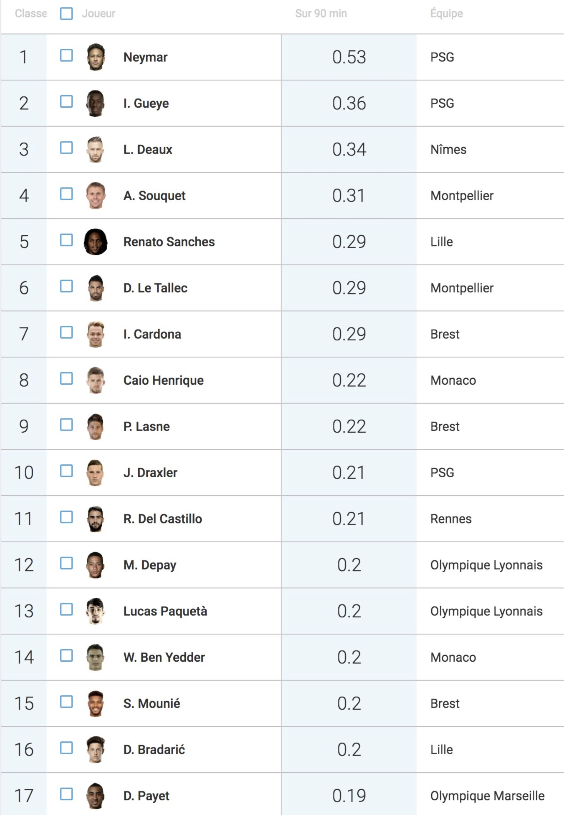Select J. Draxler's row checkbox
This screenshot has width=564, height=815.
(x=66, y=471)
